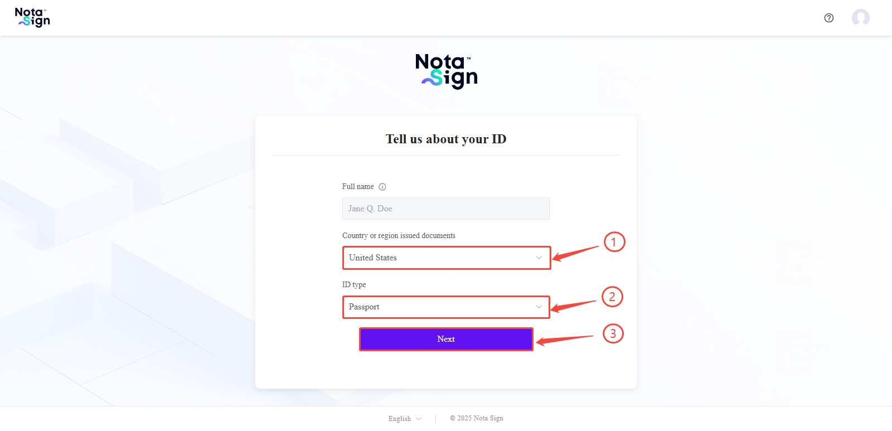Click the circled number 2 annotation
Screen dimensions: 892x431
point(612,297)
